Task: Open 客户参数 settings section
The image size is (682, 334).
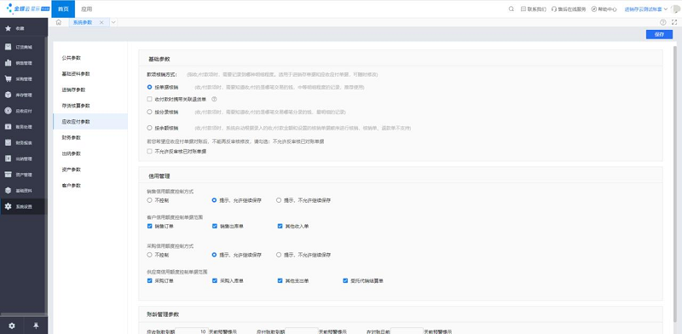Action: click(90, 186)
